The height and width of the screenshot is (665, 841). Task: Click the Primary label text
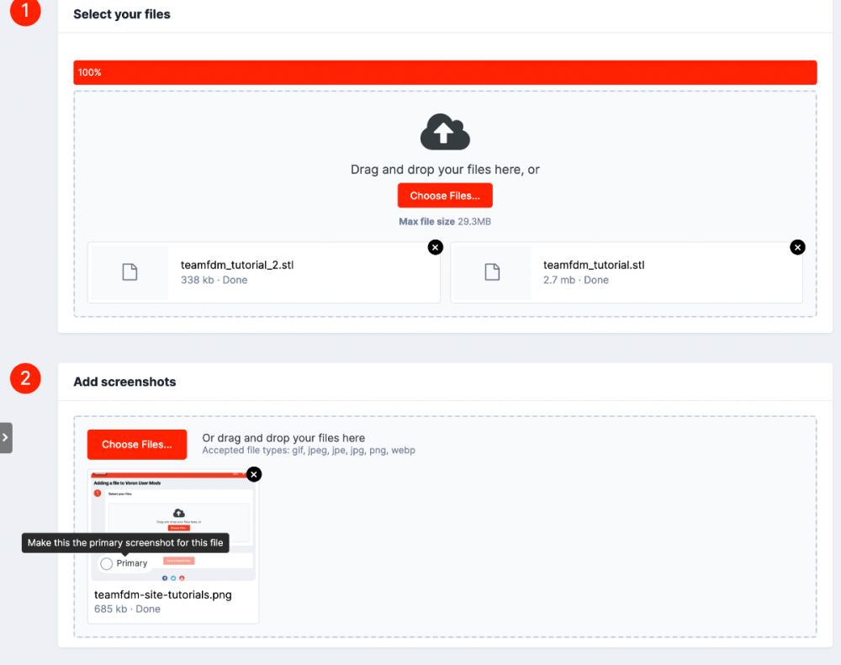point(132,563)
